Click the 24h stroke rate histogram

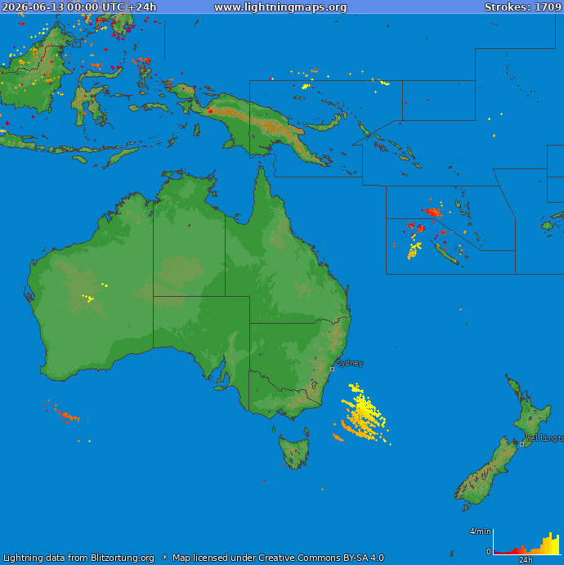[x=526, y=542]
